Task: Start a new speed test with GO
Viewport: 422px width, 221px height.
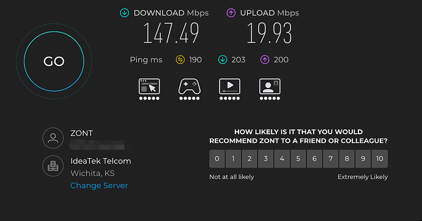Action: tap(54, 61)
